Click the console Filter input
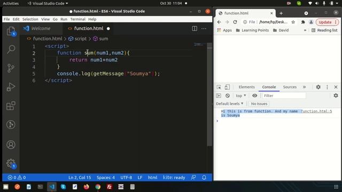342x192 pixels. (x=284, y=95)
